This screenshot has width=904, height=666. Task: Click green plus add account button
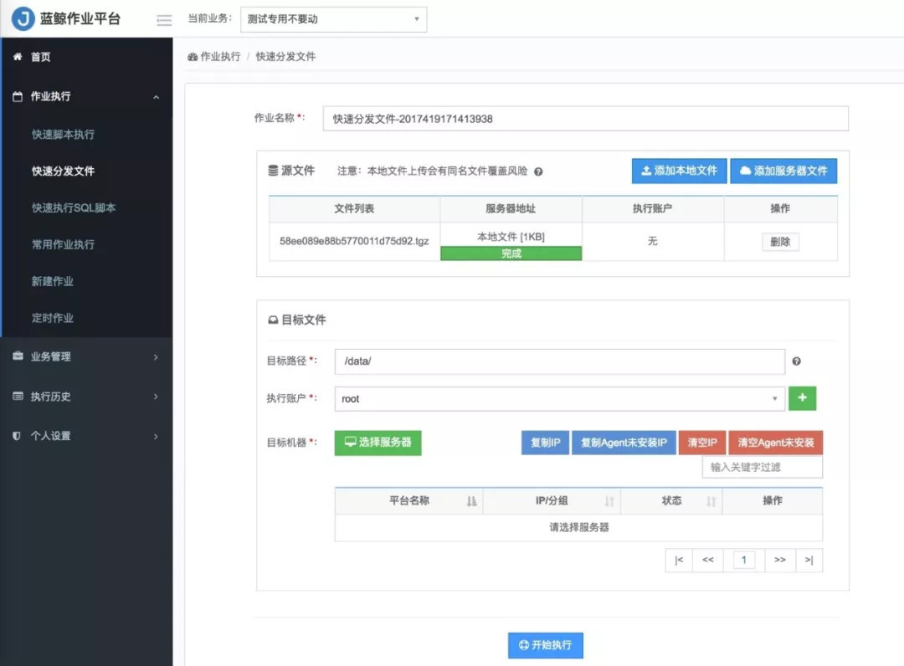(x=802, y=398)
